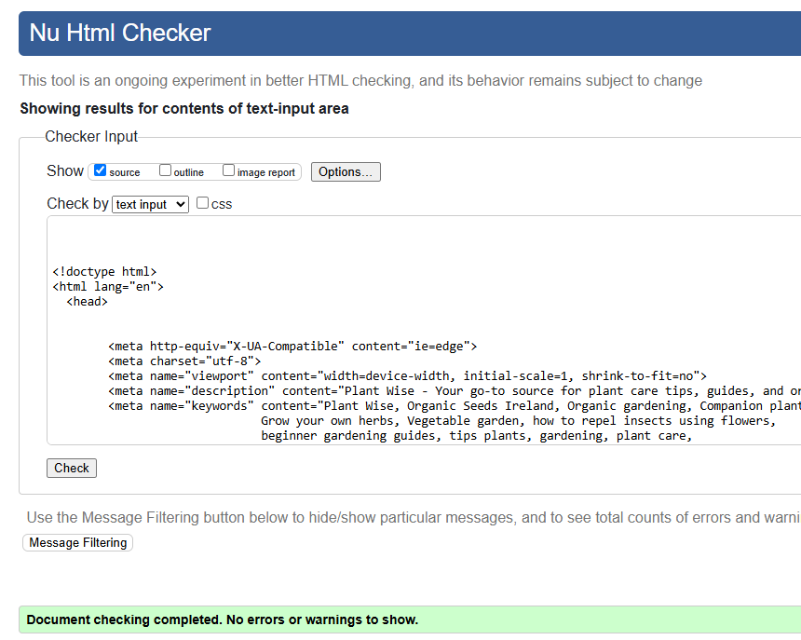Enable the outline checkbox
The width and height of the screenshot is (801, 640).
tap(165, 170)
